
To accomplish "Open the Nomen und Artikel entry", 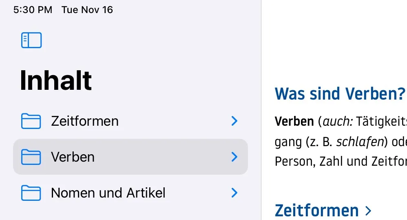I will tap(108, 193).
